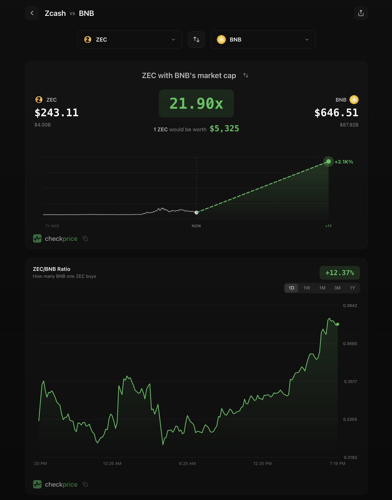This screenshot has width=392, height=500.
Task: Click the +1Y axis label
Action: (x=329, y=226)
